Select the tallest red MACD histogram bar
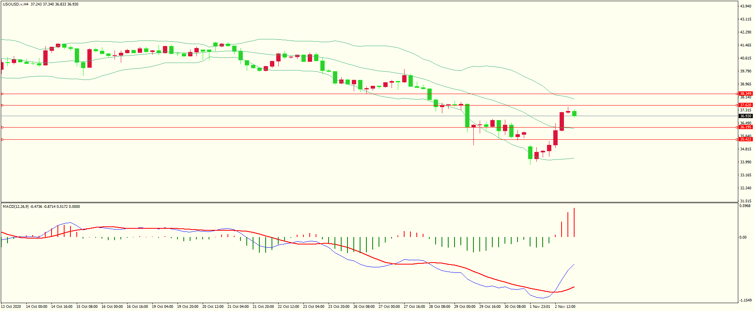The width and height of the screenshot is (754, 311). tap(574, 222)
